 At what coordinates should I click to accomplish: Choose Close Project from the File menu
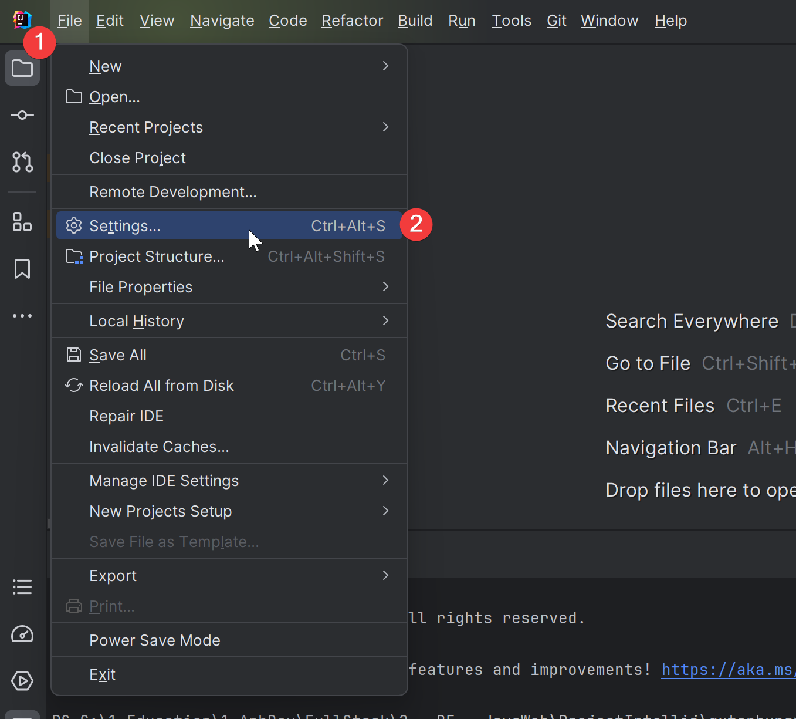click(x=229, y=157)
